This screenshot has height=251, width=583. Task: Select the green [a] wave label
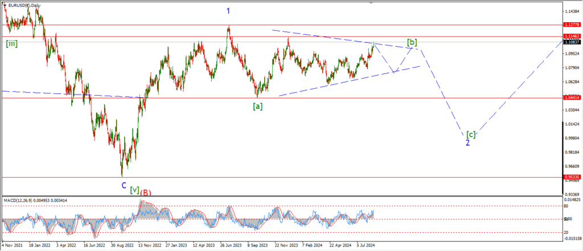click(x=258, y=106)
